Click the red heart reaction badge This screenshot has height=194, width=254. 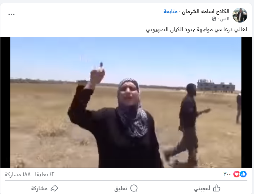click(237, 174)
